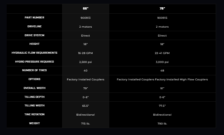Image resolution: width=224 pixels, height=135 pixels.
Task: Select part number 900913
Action: 85,18
